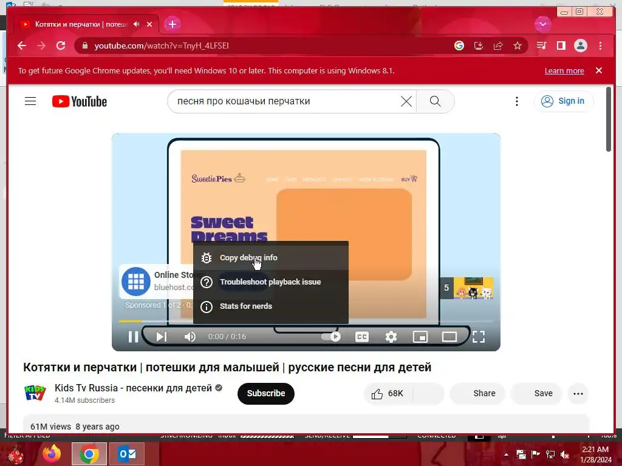622x466 pixels.
Task: Open Outlook from the taskbar
Action: tap(127, 454)
